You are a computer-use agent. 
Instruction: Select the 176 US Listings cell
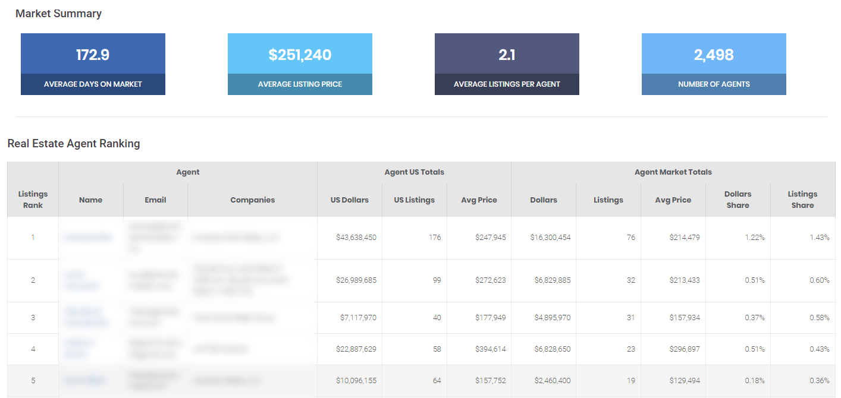(415, 238)
